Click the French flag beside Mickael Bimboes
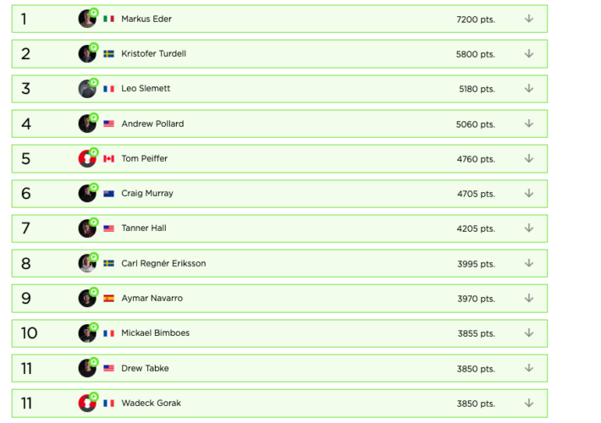 (x=108, y=333)
